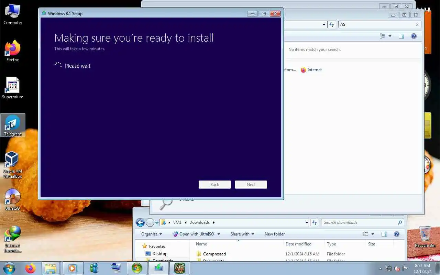Refresh the Downloads folder view
The height and width of the screenshot is (275, 440).
click(315, 222)
